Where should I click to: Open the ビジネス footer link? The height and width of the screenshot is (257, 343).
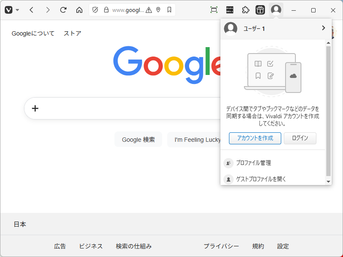coord(91,246)
